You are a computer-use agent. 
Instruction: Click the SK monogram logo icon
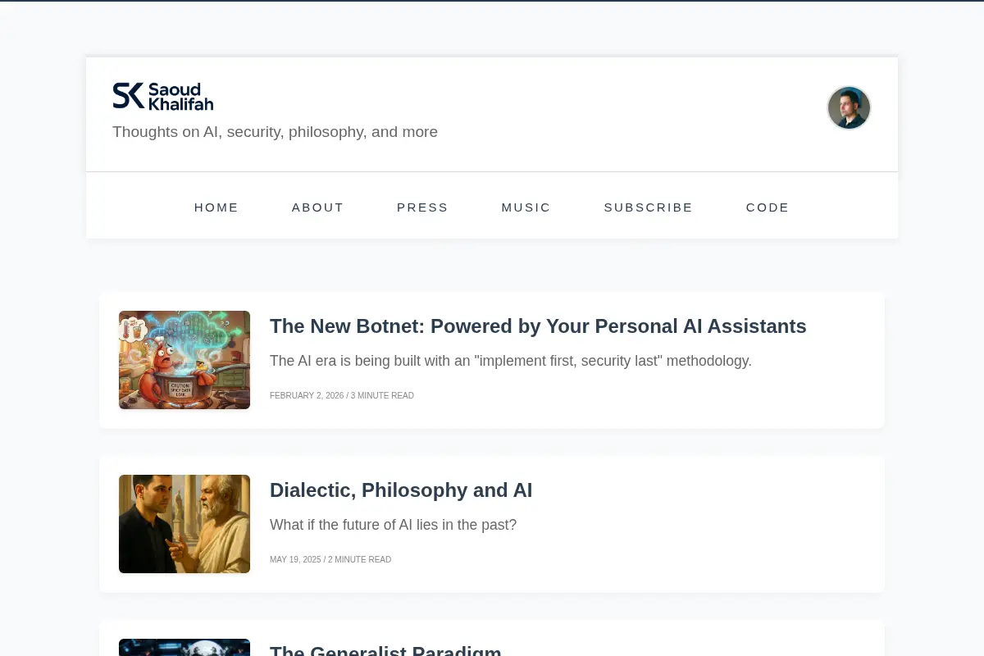point(128,96)
